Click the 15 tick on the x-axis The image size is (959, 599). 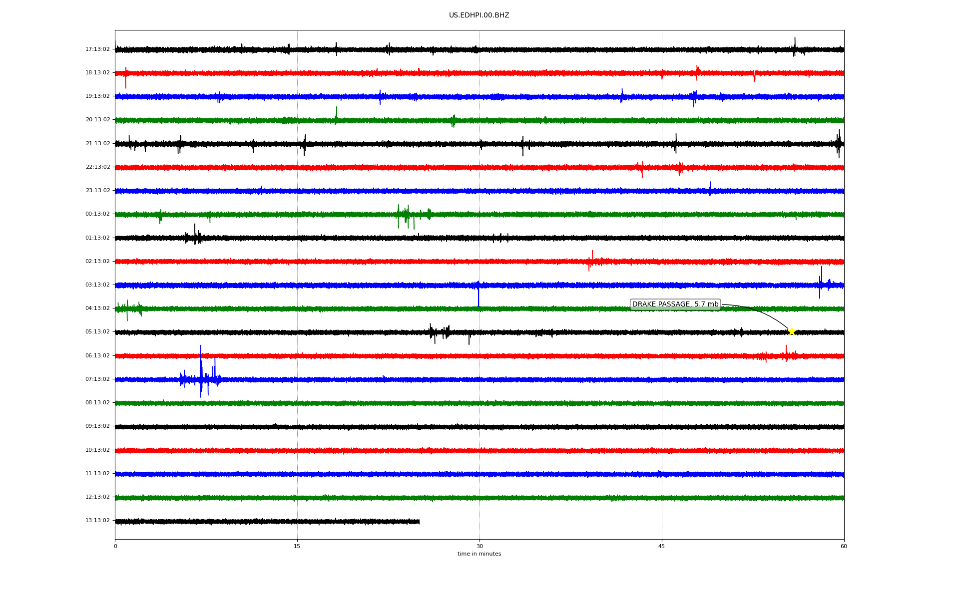point(297,547)
